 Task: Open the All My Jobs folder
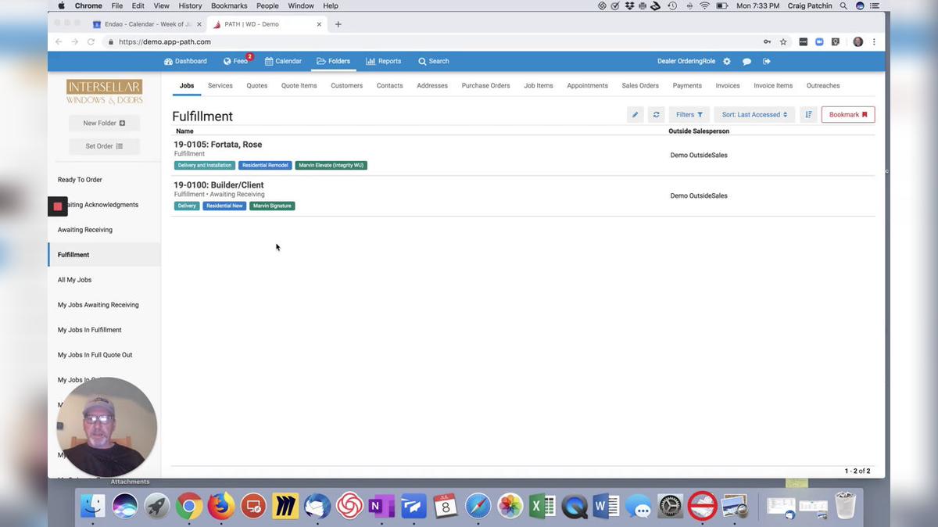click(74, 280)
